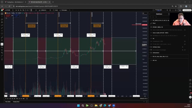
Task: Click the quick search icon in header
Action: click(x=167, y=10)
